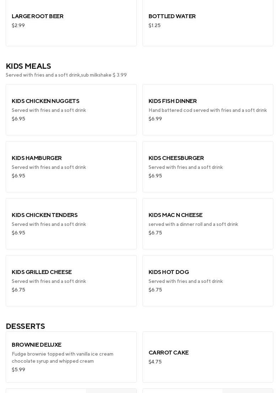Select the Kids Mac N Cheese card
Image resolution: width=279 pixels, height=393 pixels.
208,224
